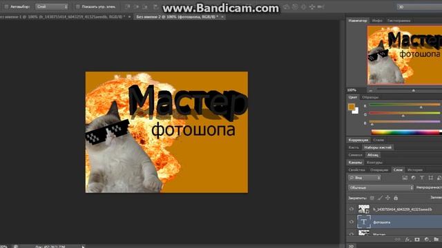Click the white background color swatch
This screenshot has width=442, height=248.
tap(356, 111)
